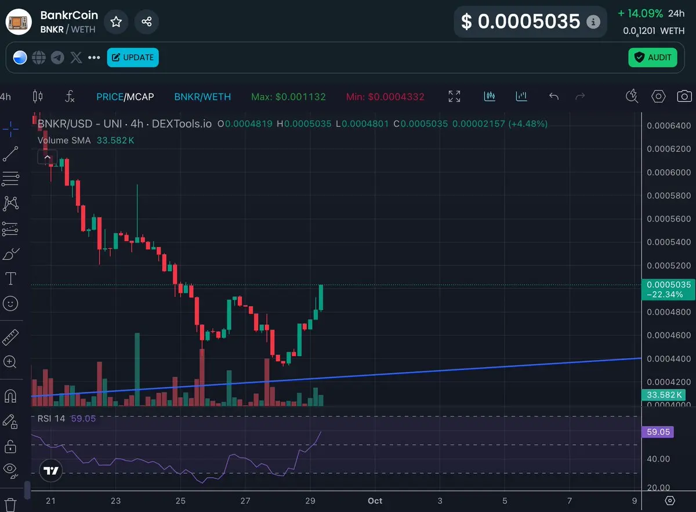
Task: Share BankrCoin via the share icon
Action: [x=146, y=22]
